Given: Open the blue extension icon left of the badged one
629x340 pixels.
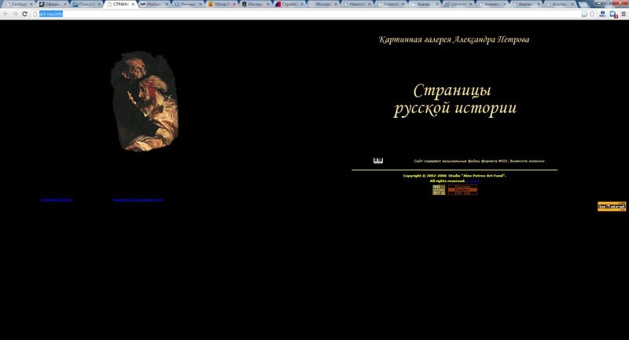Looking at the screenshot, I should [602, 14].
